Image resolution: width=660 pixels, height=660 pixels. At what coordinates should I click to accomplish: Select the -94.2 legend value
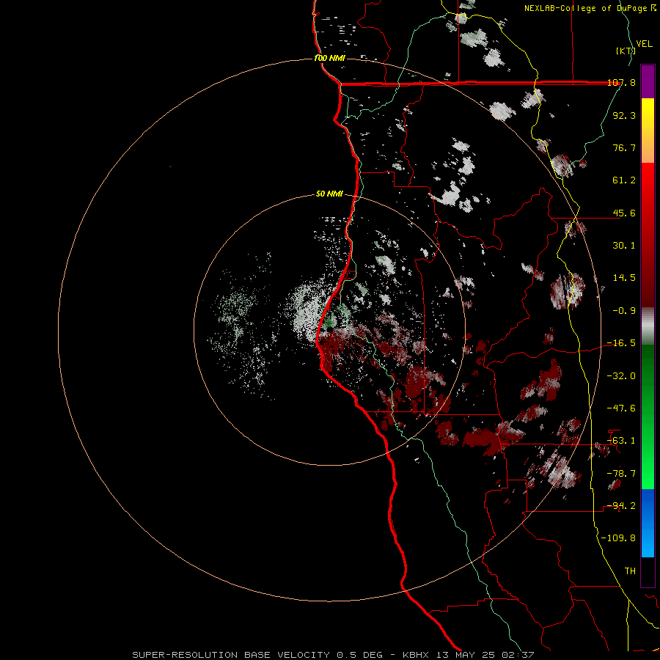click(x=621, y=506)
